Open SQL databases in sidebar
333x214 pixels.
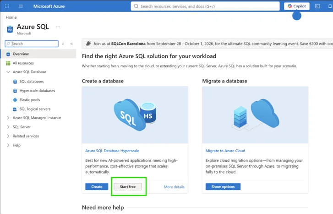pyautogui.click(x=32, y=82)
